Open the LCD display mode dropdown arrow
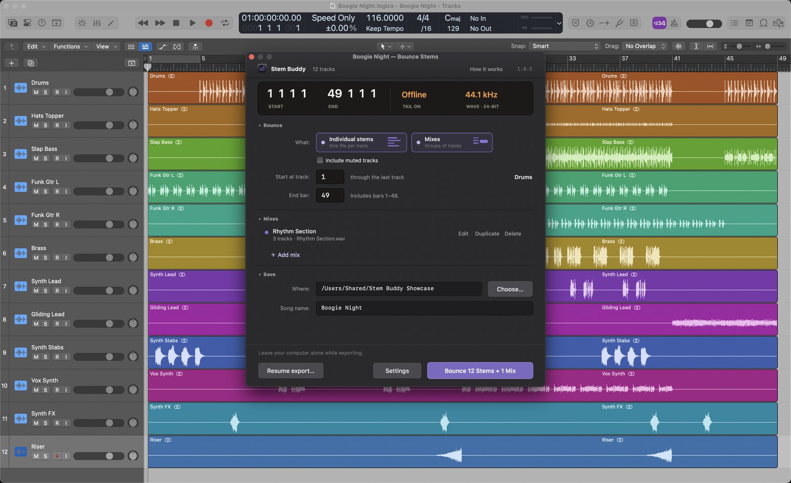 pos(559,23)
